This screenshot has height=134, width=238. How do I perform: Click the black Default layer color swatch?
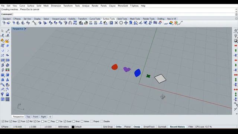[x=73, y=127]
